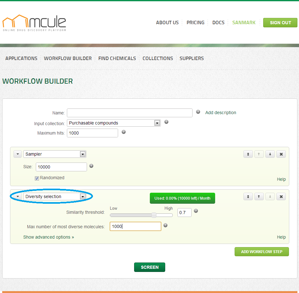Open the Find Chemicals menu
This screenshot has width=299, height=293.
coord(117,58)
